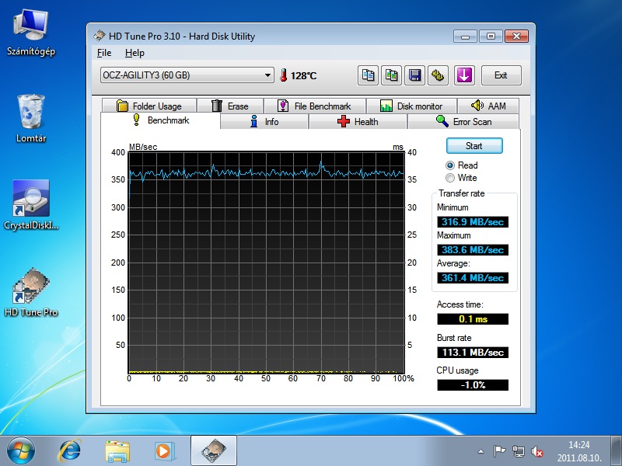Open options with the tools icon
Image resolution: width=622 pixels, height=466 pixels.
click(438, 75)
